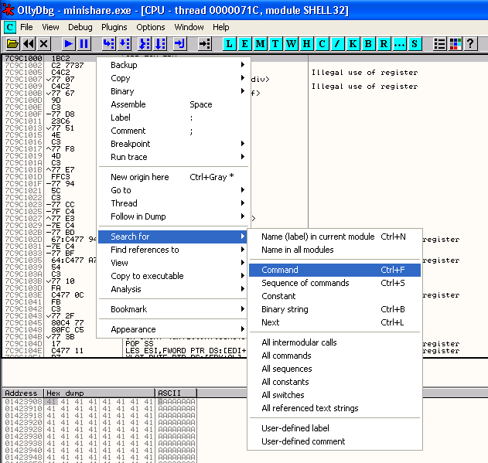Open the Log window with L button
This screenshot has height=463, width=488.
[230, 44]
